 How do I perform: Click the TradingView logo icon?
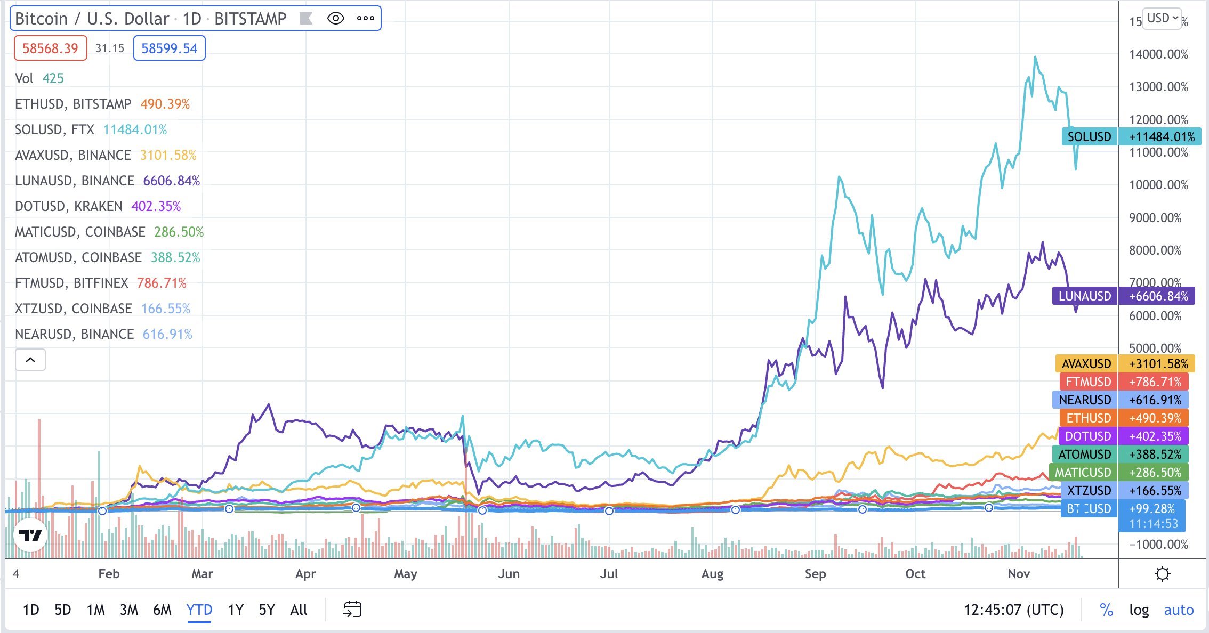pos(30,535)
